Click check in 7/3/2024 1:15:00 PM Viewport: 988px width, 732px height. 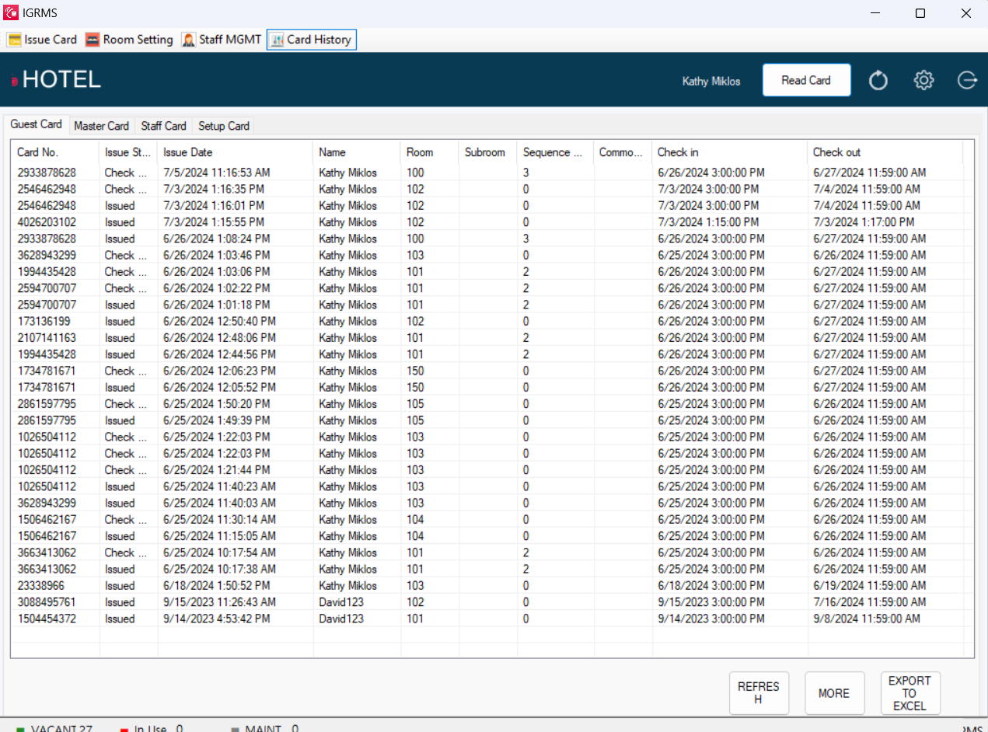708,222
